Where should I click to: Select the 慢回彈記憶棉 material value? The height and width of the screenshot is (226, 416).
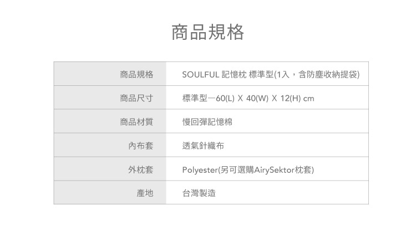point(207,122)
